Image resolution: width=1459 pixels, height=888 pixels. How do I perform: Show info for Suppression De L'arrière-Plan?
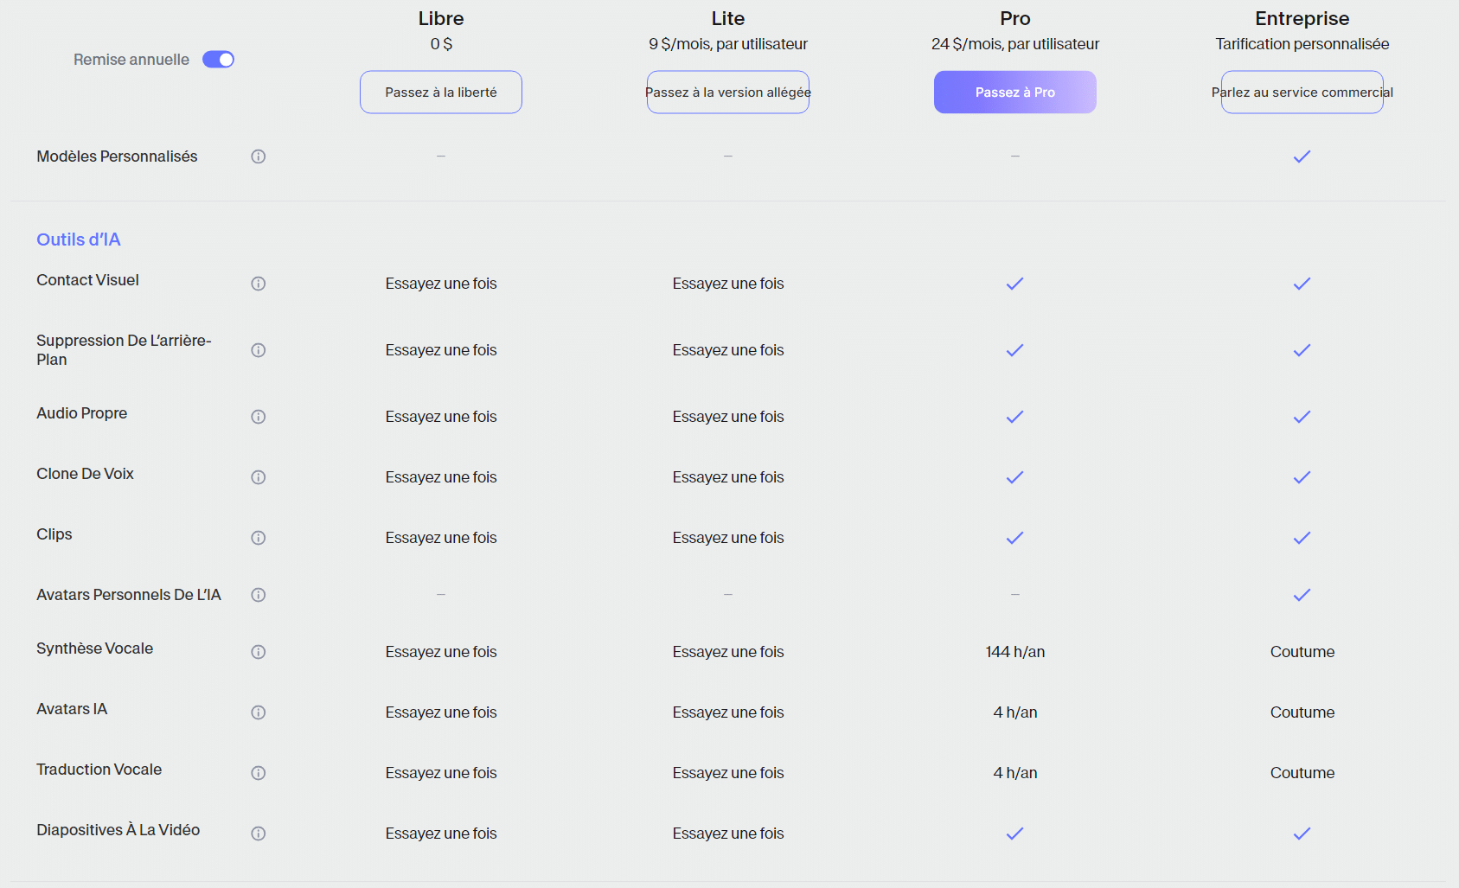(x=258, y=350)
